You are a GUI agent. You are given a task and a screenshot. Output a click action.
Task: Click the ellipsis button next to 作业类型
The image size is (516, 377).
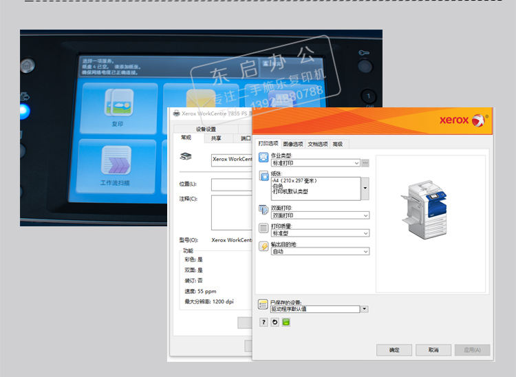point(365,163)
